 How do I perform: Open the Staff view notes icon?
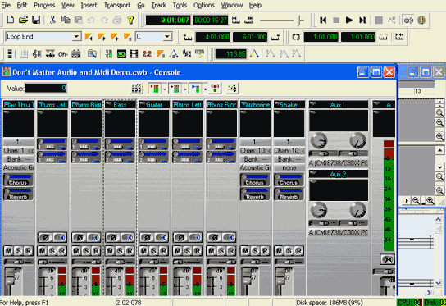pos(37,54)
